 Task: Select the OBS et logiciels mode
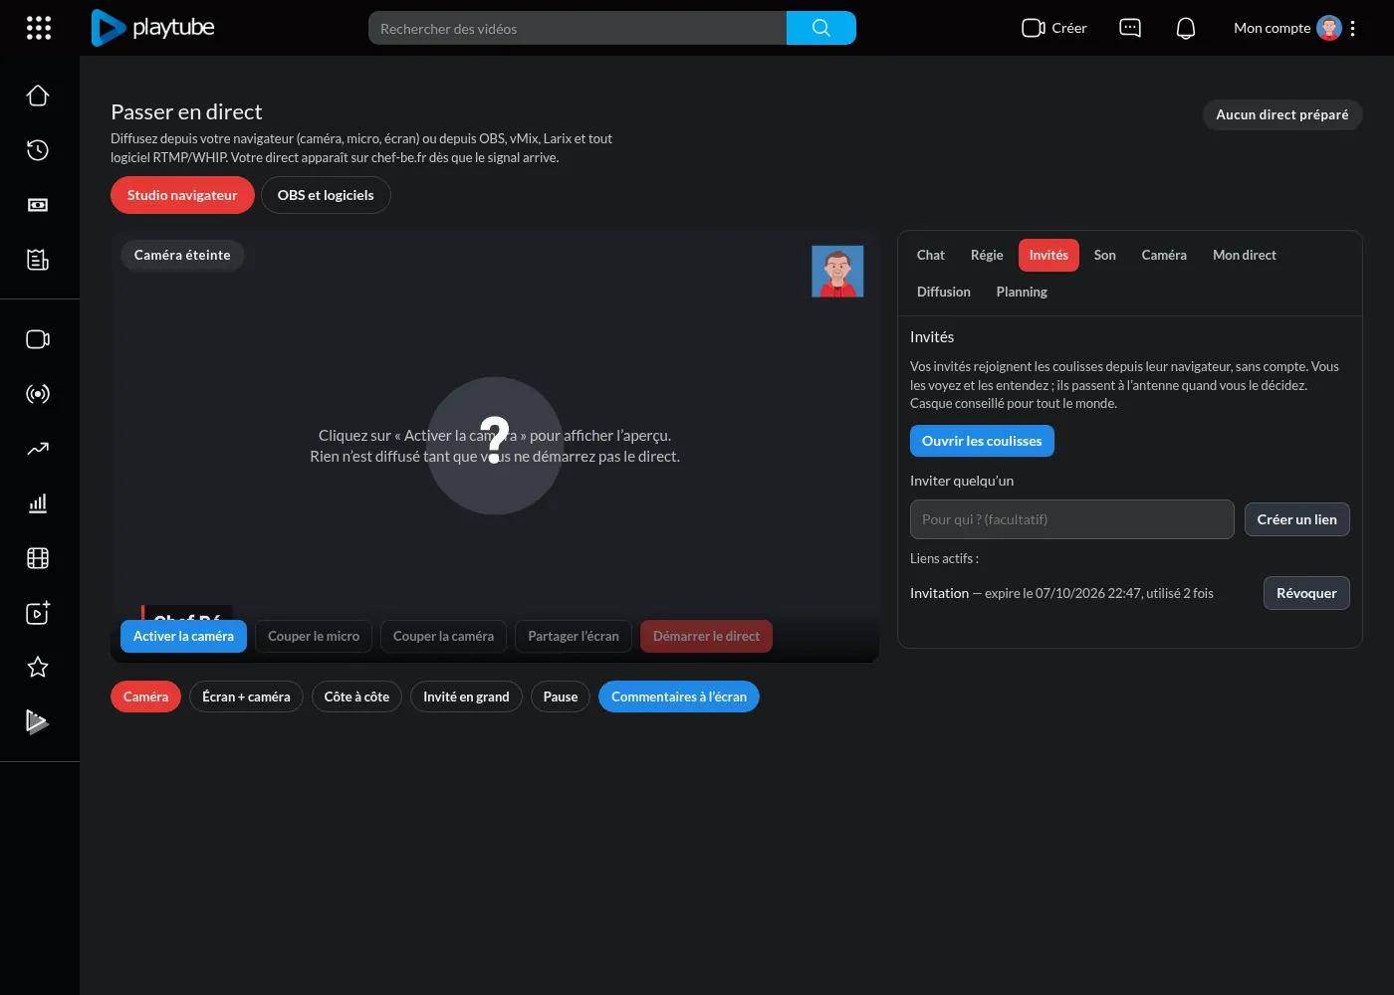click(x=326, y=195)
